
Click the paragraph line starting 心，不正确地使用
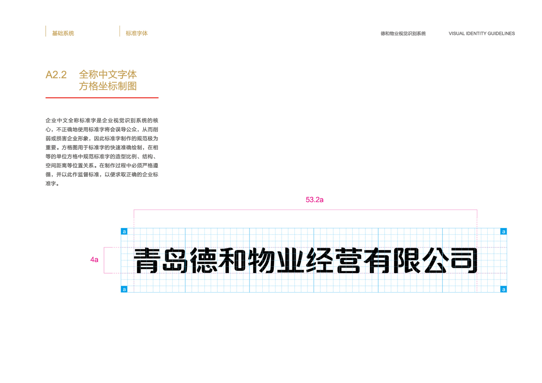[x=102, y=130]
